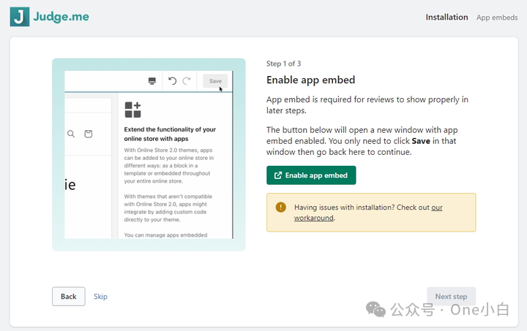Click the search magnifier icon in preview

(71, 134)
